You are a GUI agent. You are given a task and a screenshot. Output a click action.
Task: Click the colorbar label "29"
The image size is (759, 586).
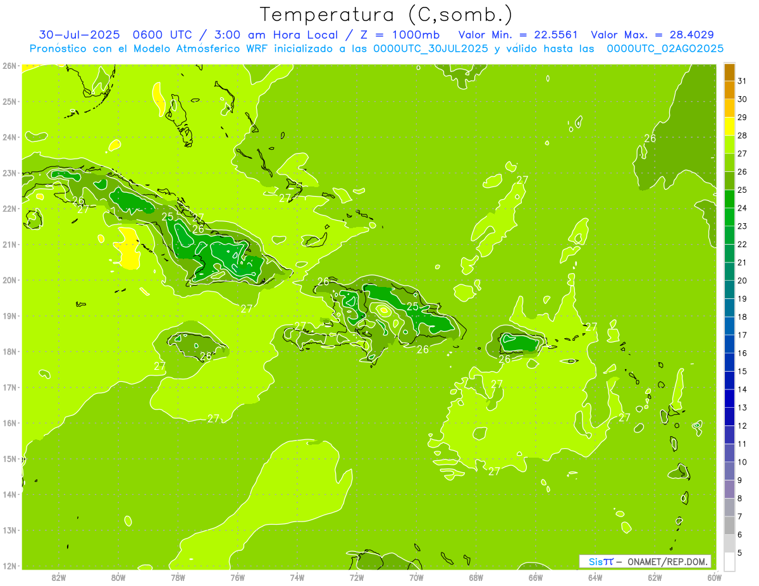743,117
